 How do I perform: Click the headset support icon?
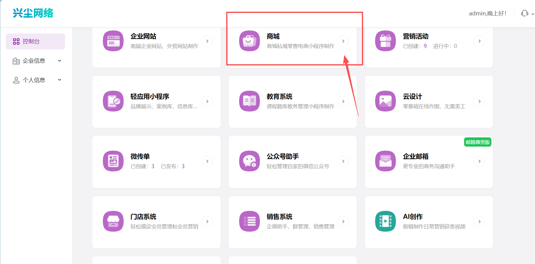525,13
